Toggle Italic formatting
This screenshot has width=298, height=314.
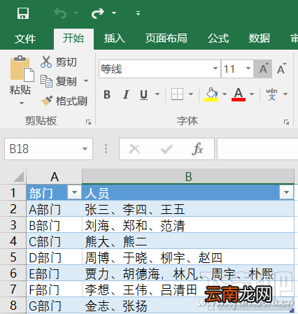[x=126, y=94]
